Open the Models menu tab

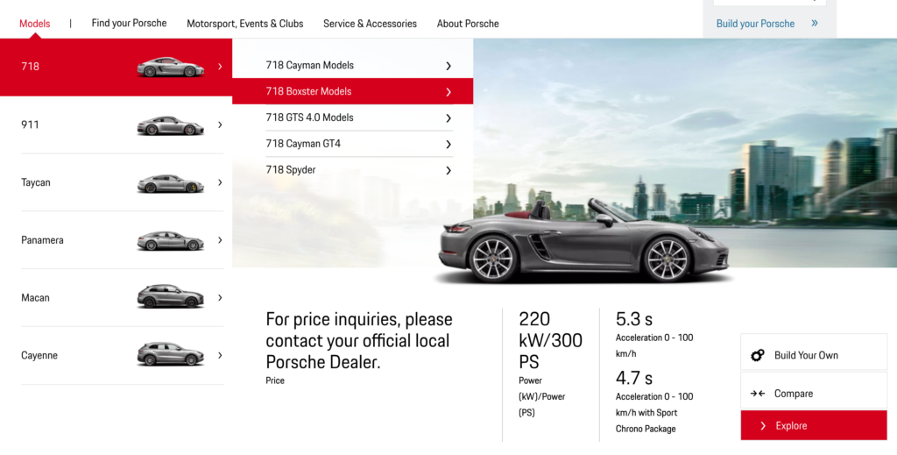click(34, 24)
